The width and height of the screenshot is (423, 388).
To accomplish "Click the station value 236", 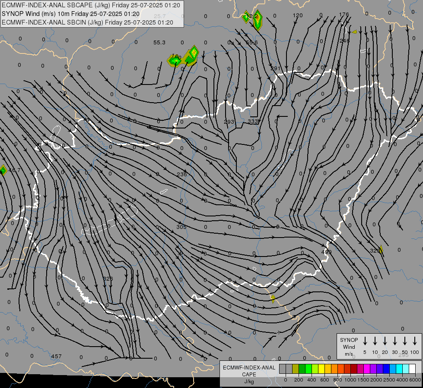I will (182, 175).
